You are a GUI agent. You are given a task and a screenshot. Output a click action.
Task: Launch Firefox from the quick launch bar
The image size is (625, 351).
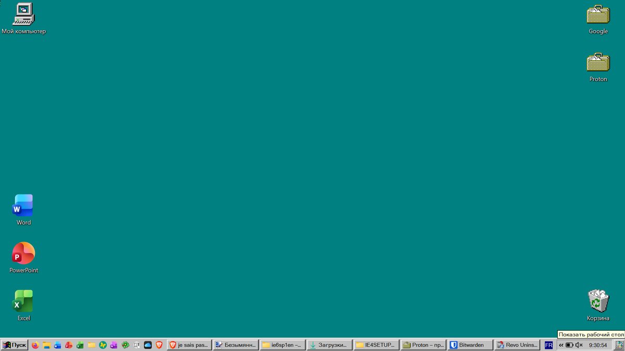click(x=35, y=345)
